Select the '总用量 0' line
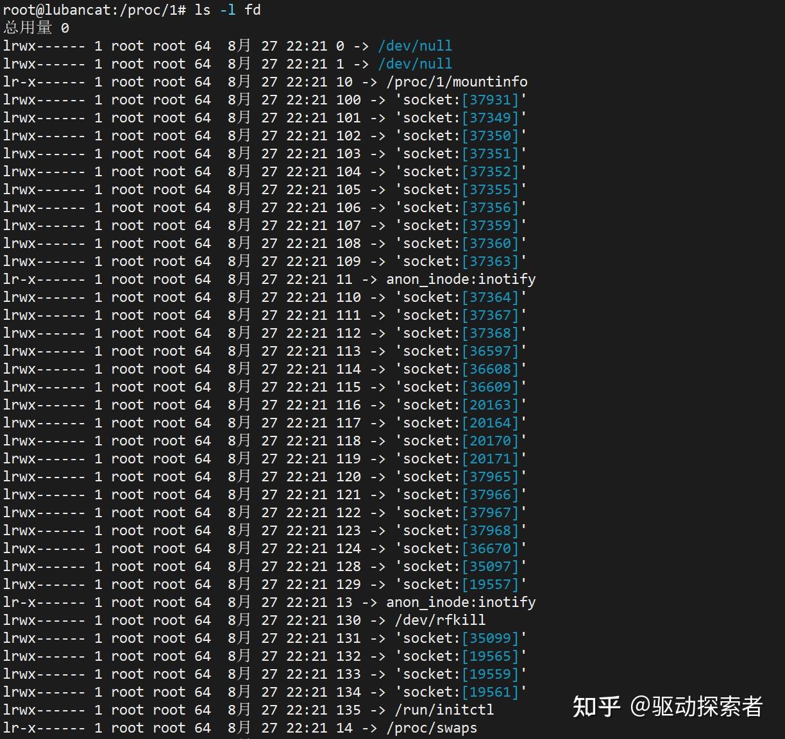This screenshot has height=739, width=785. 37,28
